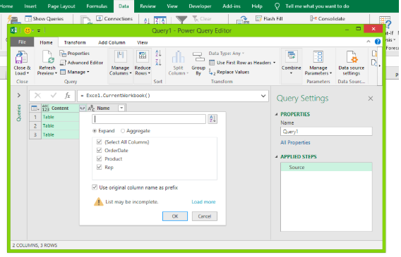Click Manage Columns icon
Viewport: 401px width, 257px height.
(x=120, y=56)
